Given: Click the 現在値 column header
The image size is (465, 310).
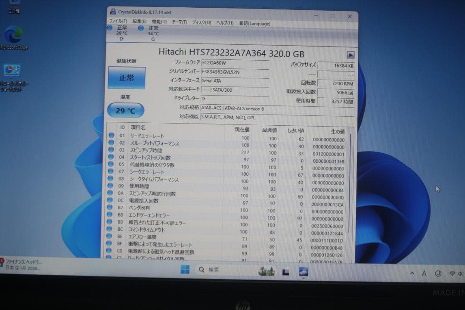Looking at the screenshot, I should pos(242,129).
